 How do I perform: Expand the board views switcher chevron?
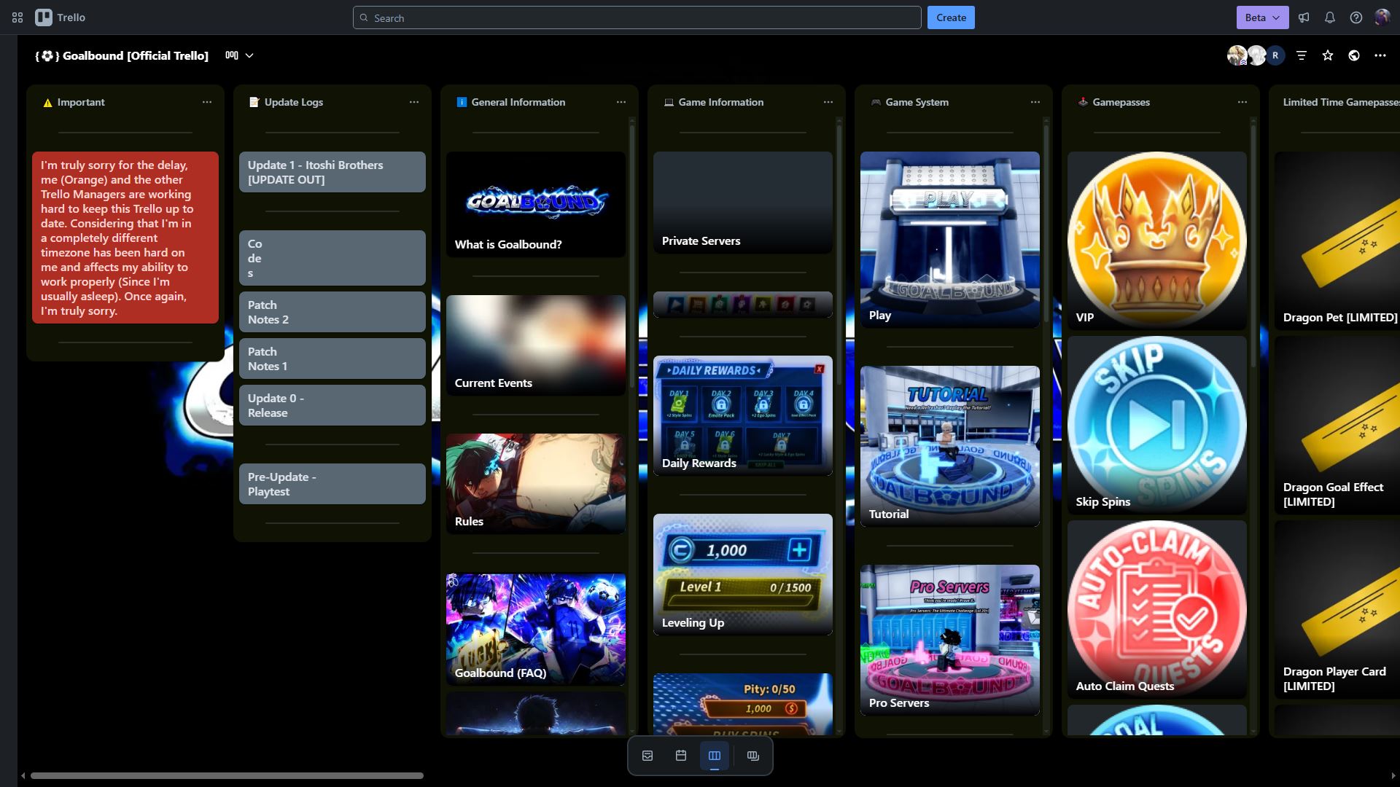pos(249,55)
